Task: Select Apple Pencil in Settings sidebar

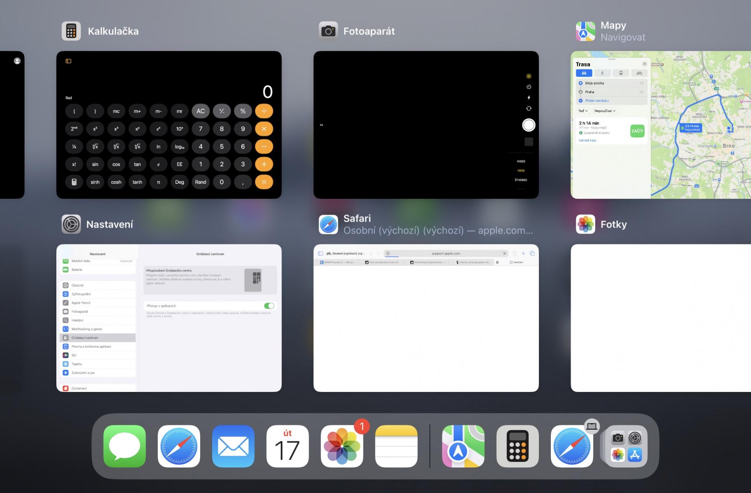Action: (x=98, y=303)
